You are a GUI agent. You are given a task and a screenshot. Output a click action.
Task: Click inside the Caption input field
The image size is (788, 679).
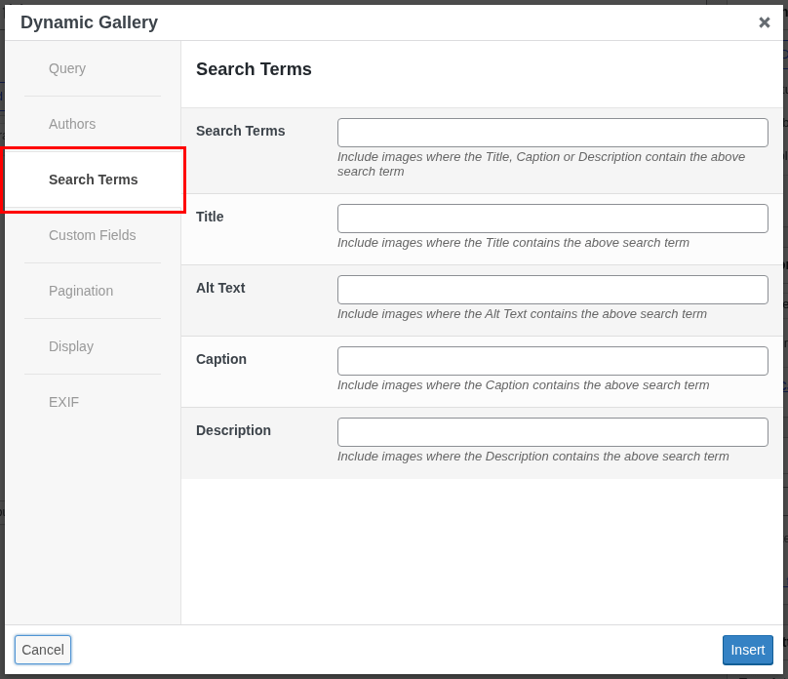pos(552,360)
